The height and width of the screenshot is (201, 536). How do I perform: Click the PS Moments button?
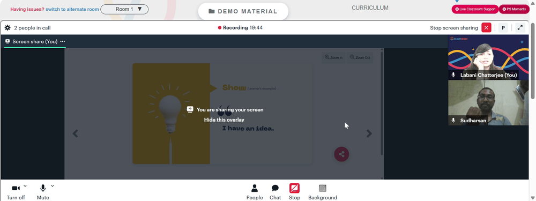(x=514, y=9)
